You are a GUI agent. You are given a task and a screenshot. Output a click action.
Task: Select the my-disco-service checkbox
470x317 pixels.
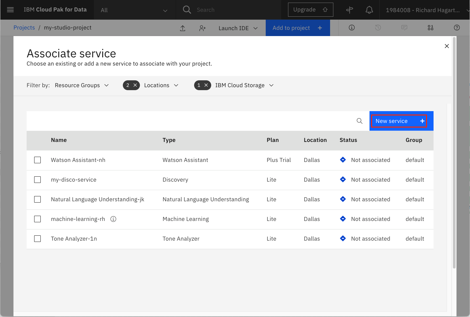coord(37,180)
